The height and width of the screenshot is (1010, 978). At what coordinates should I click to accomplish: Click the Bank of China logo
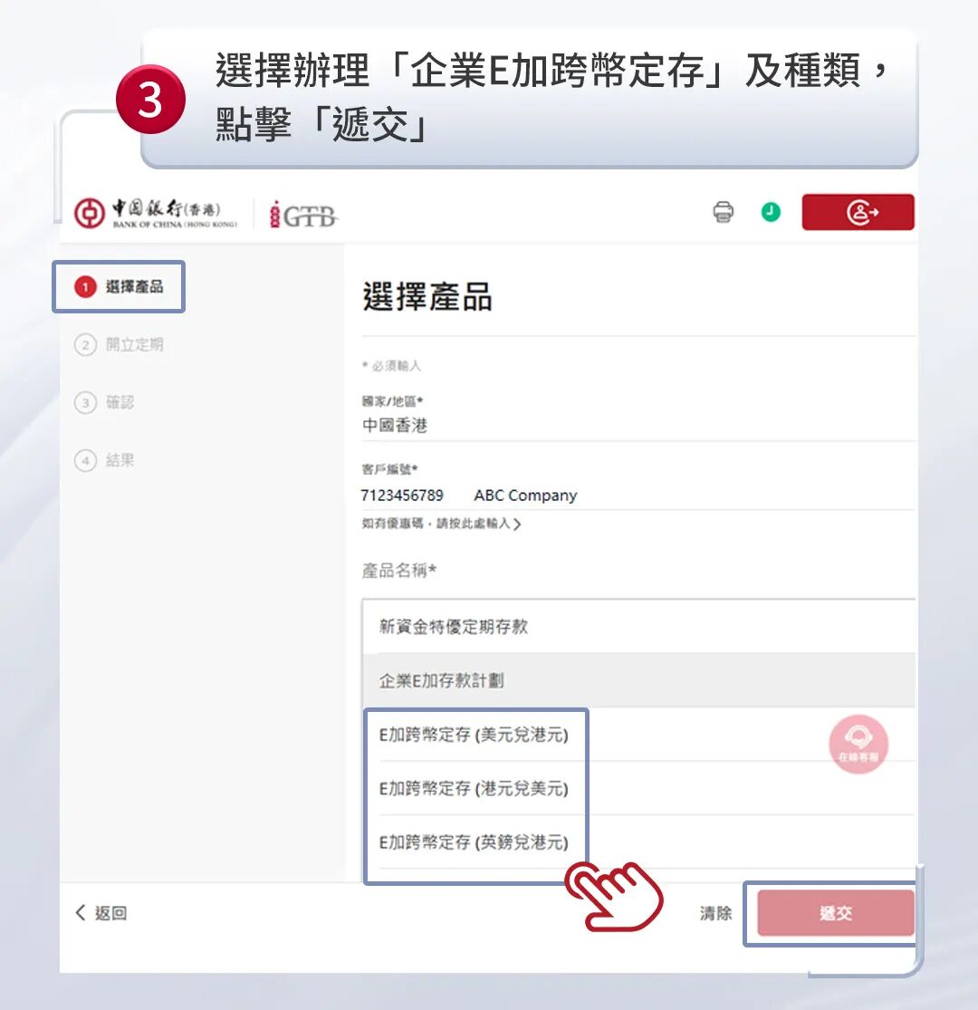156,214
